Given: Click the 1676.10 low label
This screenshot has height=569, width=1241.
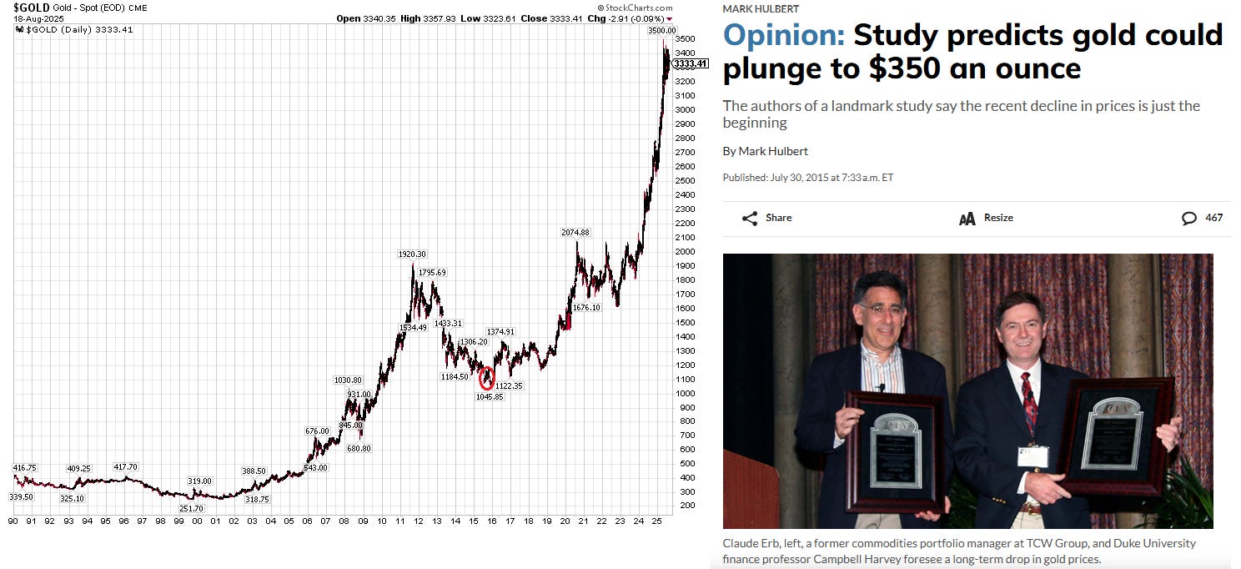Looking at the screenshot, I should point(586,308).
